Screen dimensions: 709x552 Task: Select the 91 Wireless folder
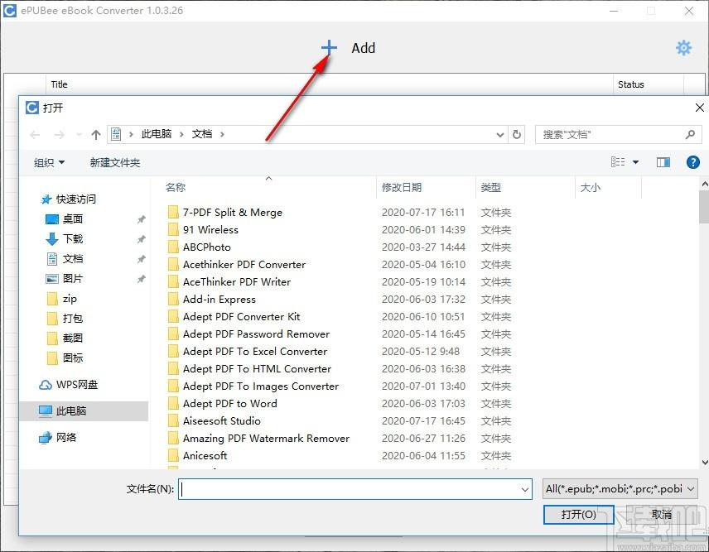coord(210,229)
